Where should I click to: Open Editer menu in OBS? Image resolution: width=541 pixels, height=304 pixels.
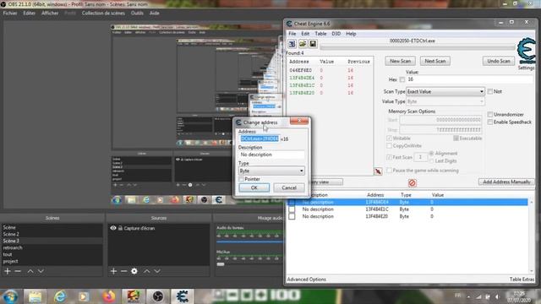[30, 14]
